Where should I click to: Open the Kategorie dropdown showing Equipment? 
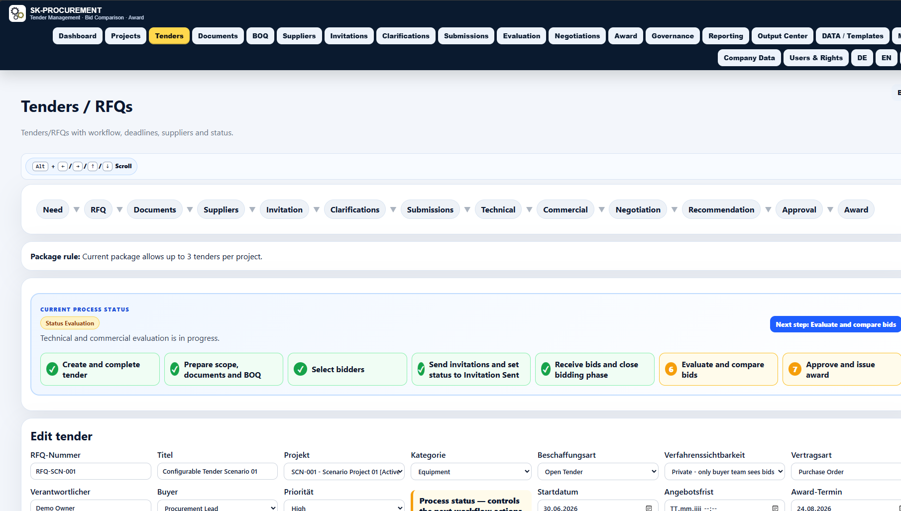(471, 471)
